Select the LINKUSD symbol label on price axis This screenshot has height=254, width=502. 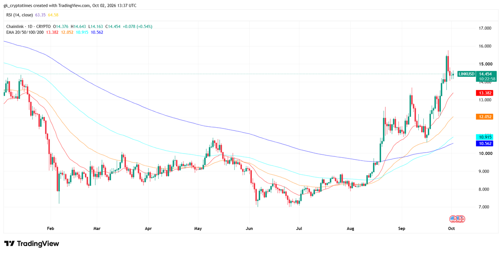(466, 74)
